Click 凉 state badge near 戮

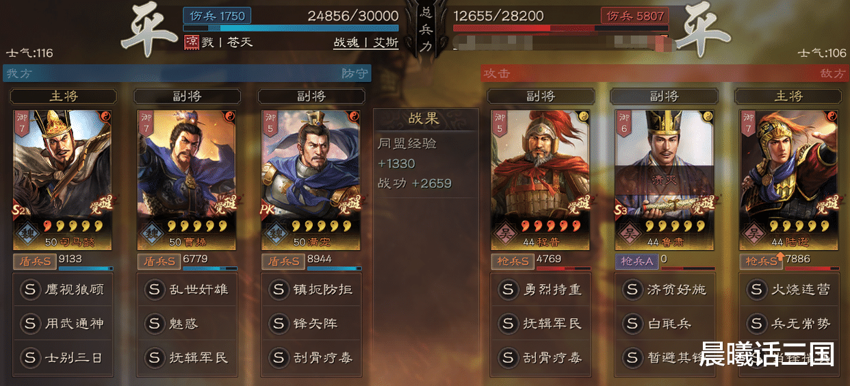point(191,42)
